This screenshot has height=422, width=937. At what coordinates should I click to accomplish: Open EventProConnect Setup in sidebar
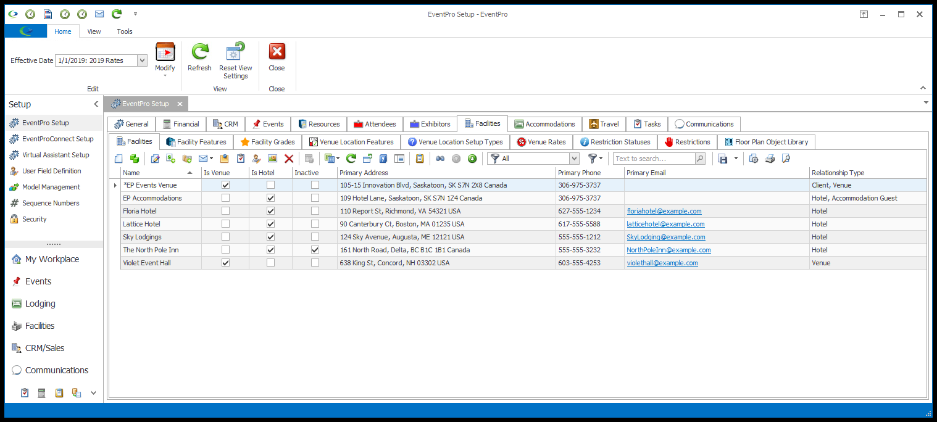click(x=58, y=139)
